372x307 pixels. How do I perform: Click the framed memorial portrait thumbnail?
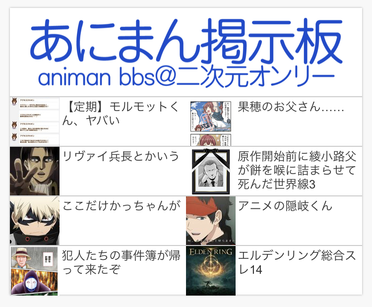211,172
